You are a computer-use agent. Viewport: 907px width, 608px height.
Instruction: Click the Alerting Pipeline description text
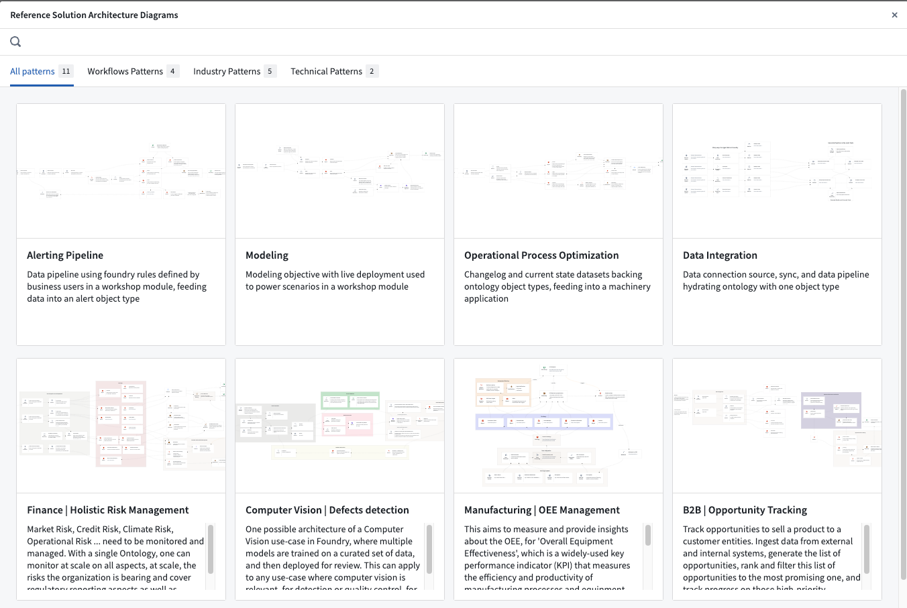[x=117, y=286]
